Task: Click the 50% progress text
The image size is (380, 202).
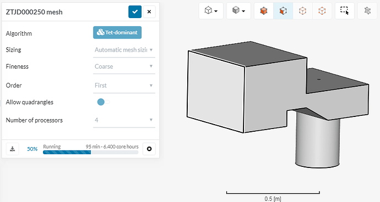Action: [x=32, y=149]
